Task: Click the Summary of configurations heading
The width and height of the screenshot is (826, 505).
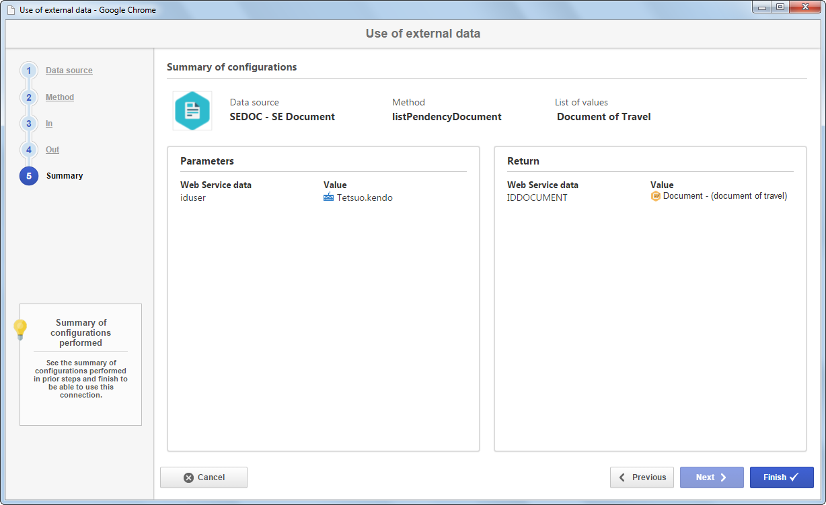Action: point(232,67)
